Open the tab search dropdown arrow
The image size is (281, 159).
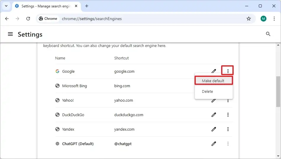pos(6,6)
